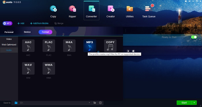
Task: Click the green Start button
Action: tap(184, 103)
